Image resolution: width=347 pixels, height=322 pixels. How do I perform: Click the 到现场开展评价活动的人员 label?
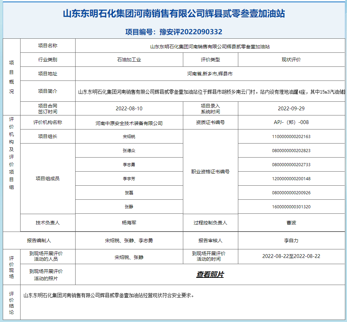point(46,256)
